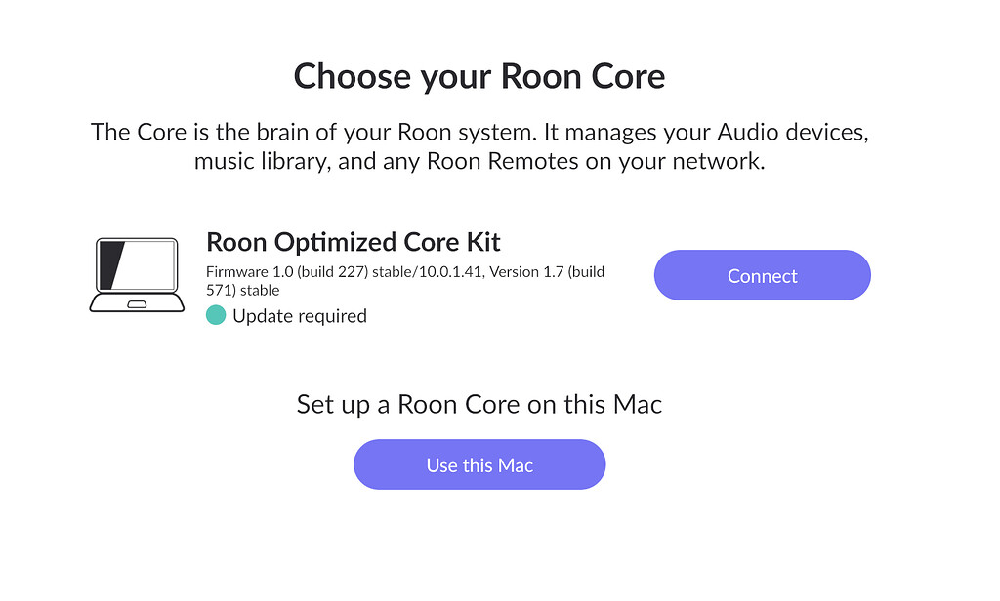Click the rounded purple Connect pill control

coord(762,275)
